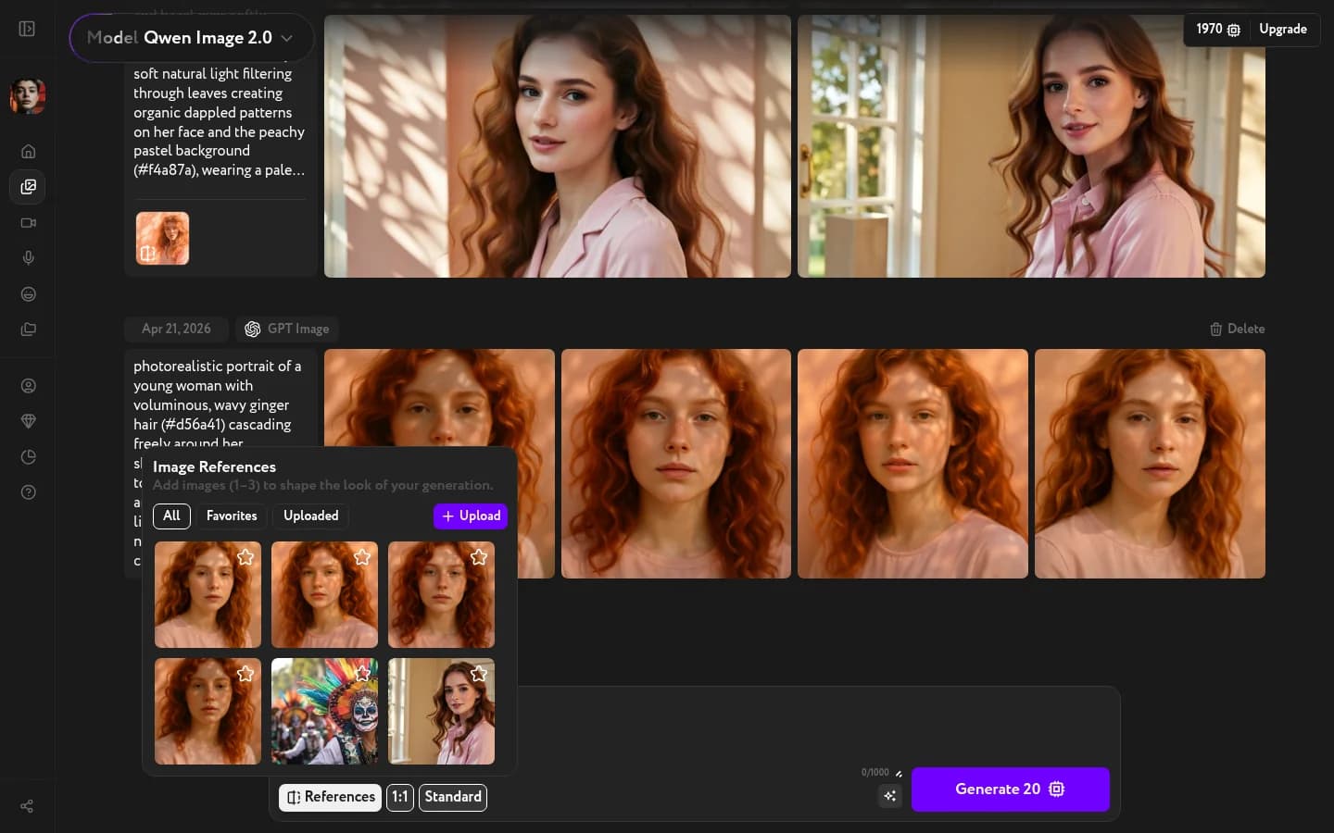The image size is (1334, 833).
Task: Star the carnival costume reference image
Action: point(361,674)
